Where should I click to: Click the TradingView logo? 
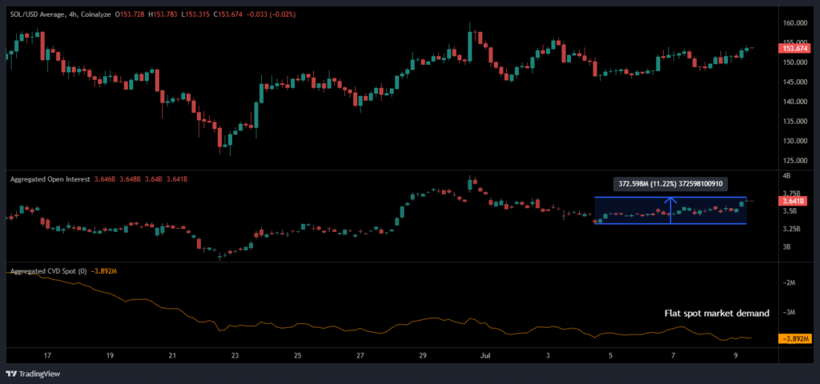coord(31,373)
